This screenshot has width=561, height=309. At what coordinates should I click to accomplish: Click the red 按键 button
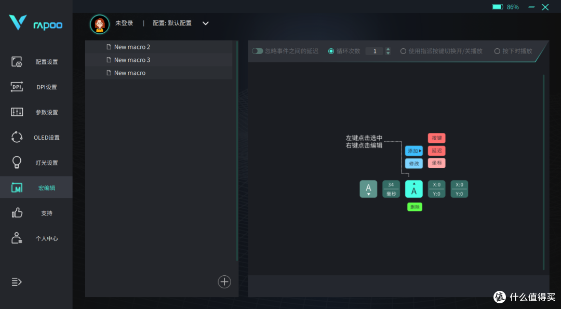click(x=436, y=138)
